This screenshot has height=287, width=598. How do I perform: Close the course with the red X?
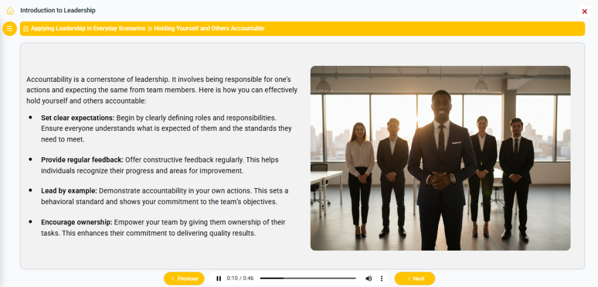pyautogui.click(x=585, y=11)
